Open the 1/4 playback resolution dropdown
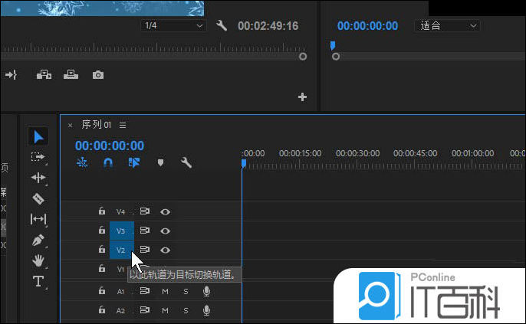This screenshot has width=526, height=324. pyautogui.click(x=173, y=26)
